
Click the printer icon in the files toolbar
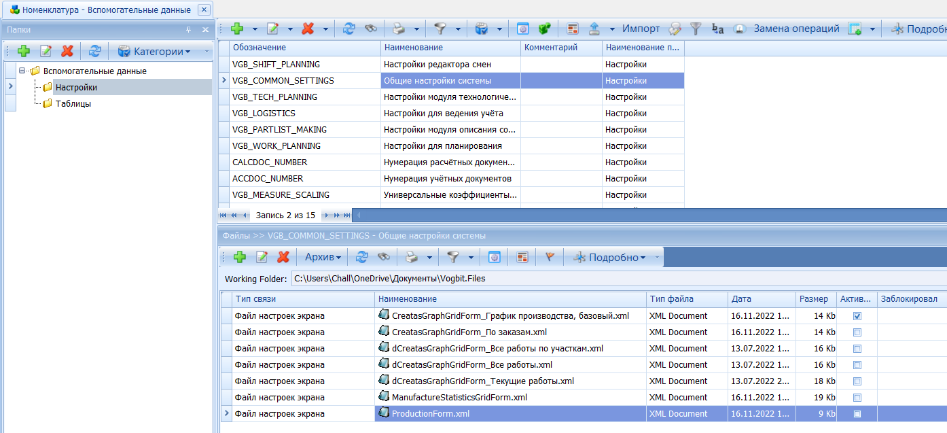[x=411, y=257]
